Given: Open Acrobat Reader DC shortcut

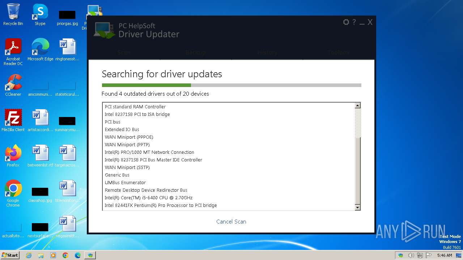Looking at the screenshot, I should pyautogui.click(x=13, y=52).
